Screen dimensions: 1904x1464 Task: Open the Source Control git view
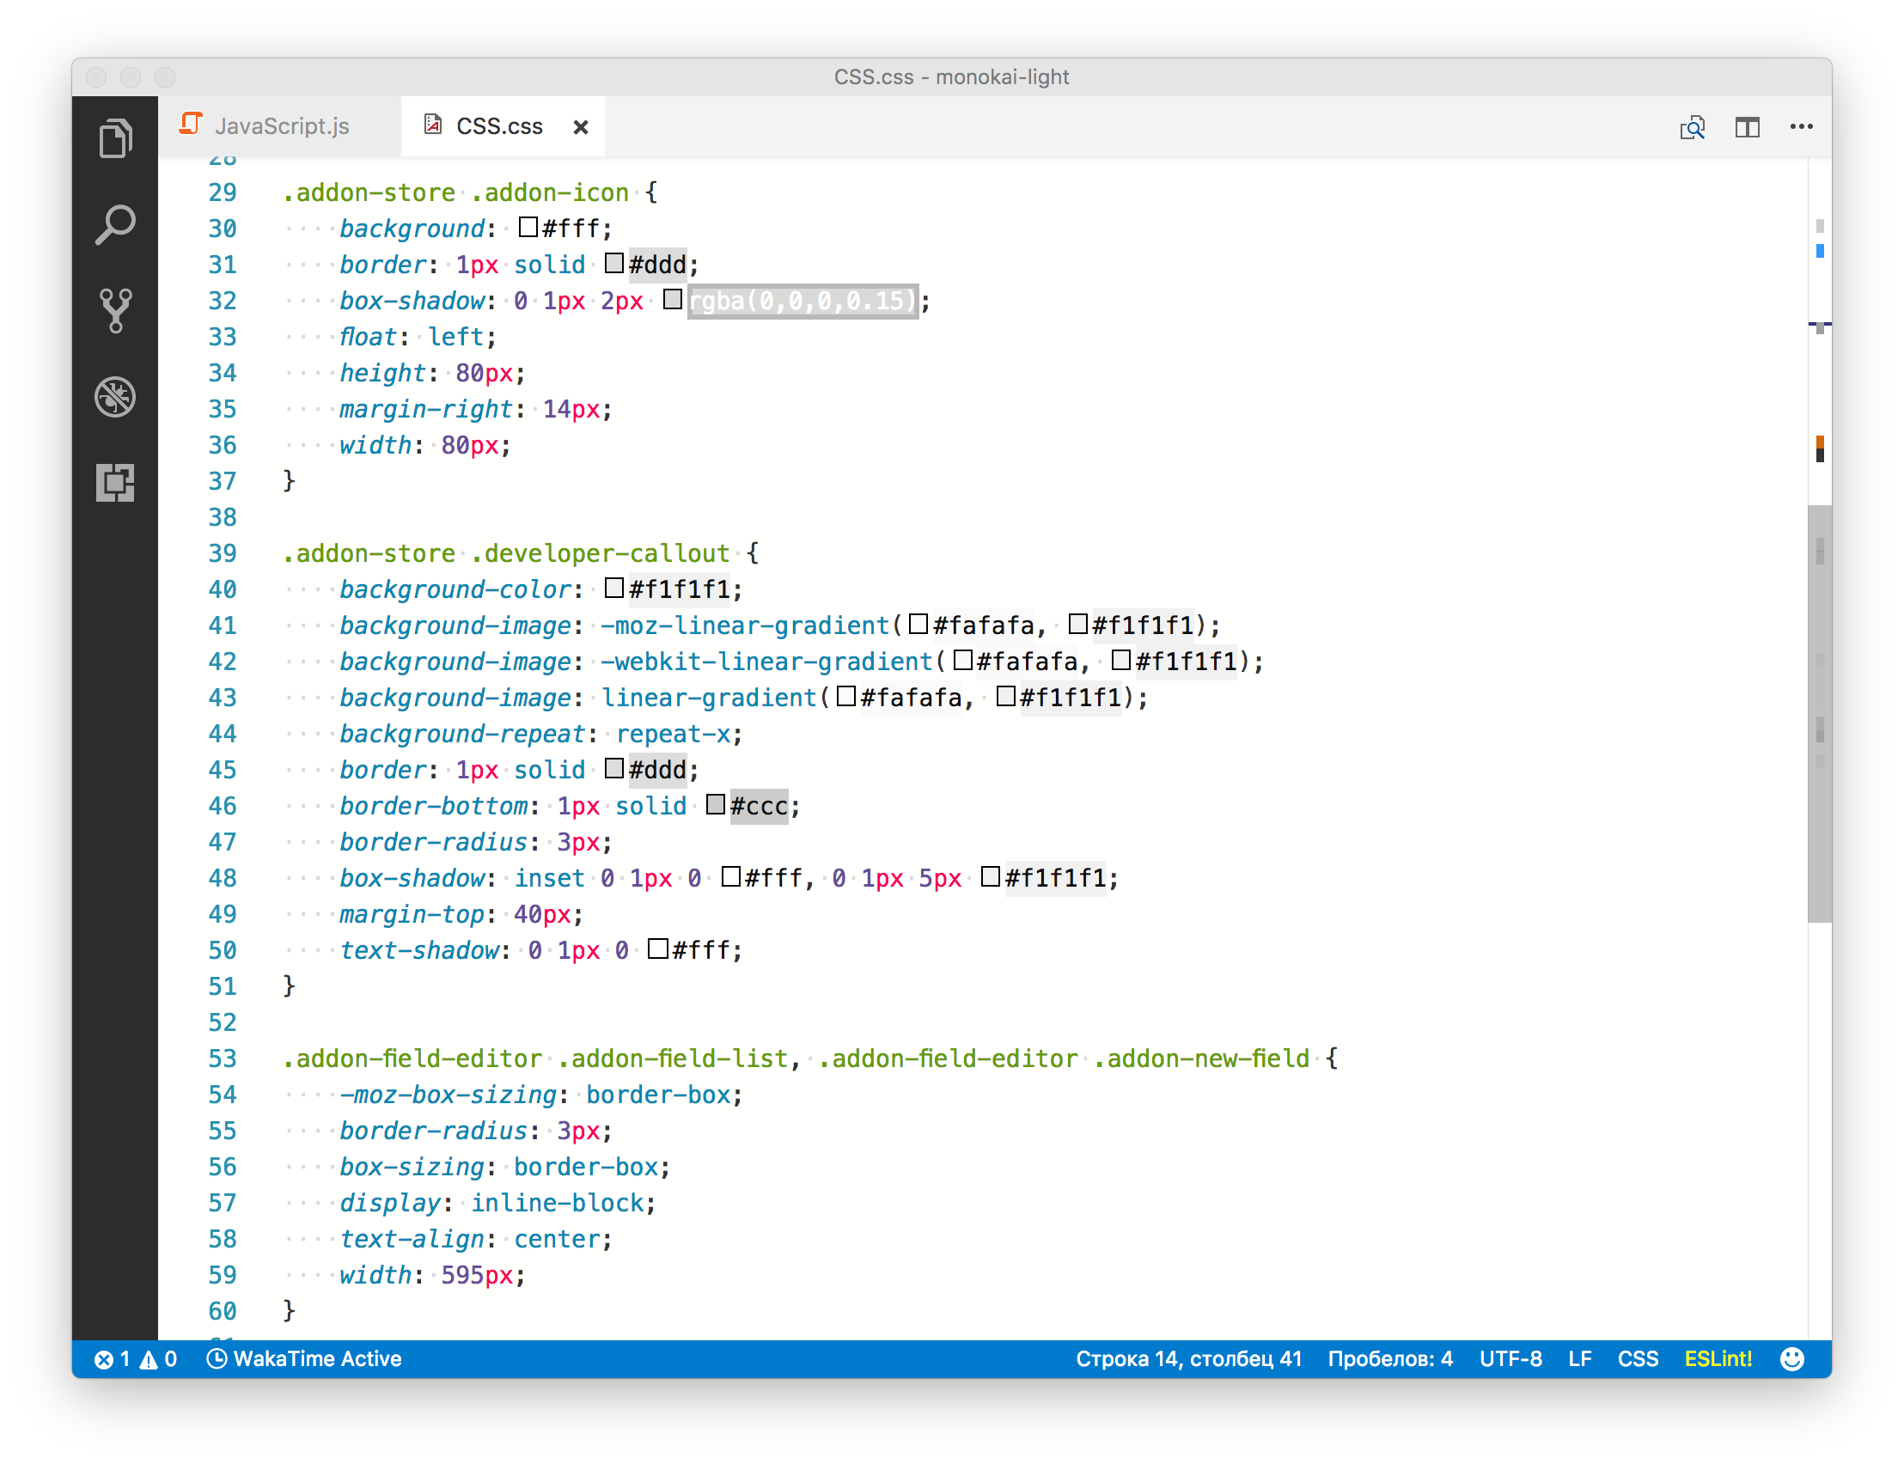tap(115, 310)
